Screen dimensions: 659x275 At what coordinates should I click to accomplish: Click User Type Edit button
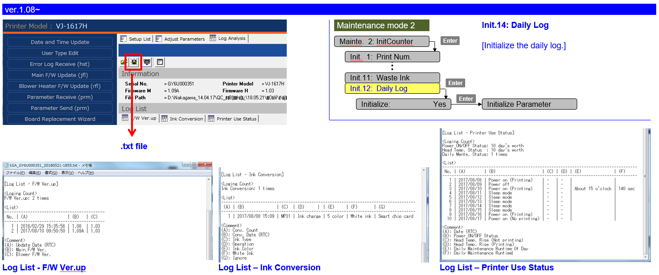[60, 53]
